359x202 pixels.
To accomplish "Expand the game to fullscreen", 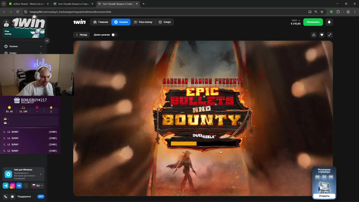I will 330,35.
